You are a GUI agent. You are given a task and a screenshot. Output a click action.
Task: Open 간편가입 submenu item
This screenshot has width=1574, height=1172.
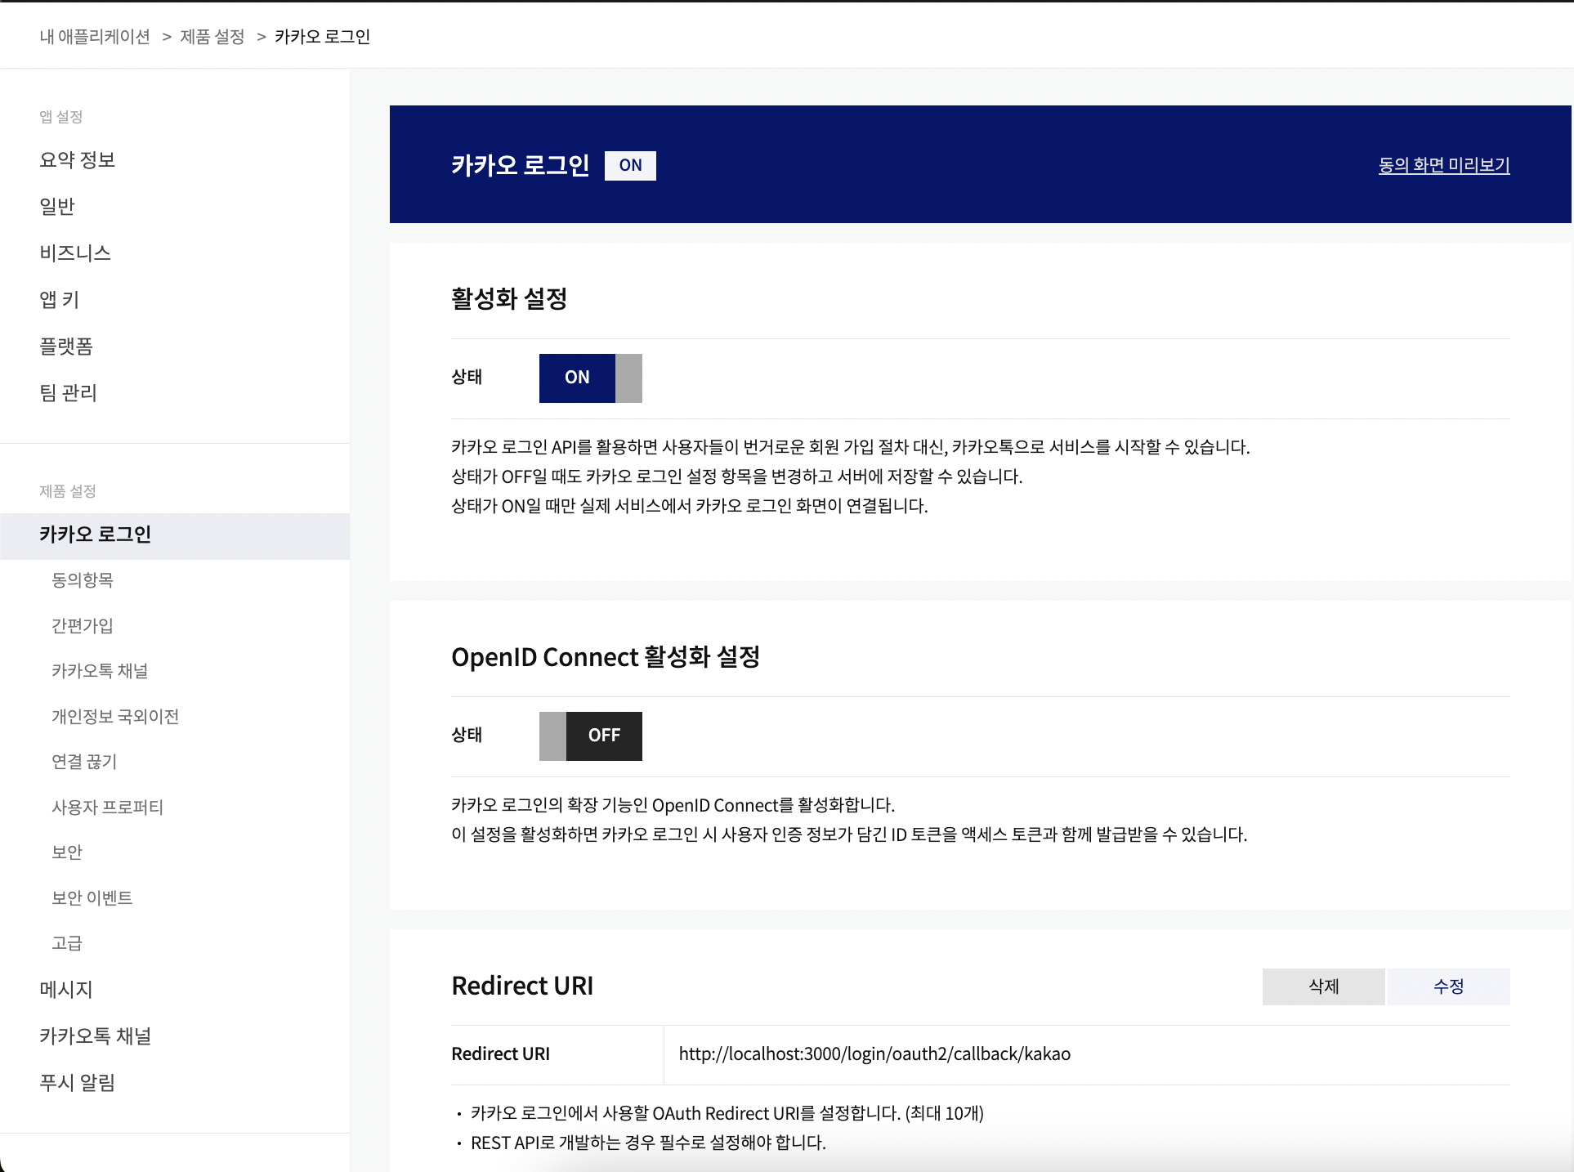pyautogui.click(x=83, y=626)
